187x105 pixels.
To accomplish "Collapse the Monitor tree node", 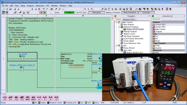I will click(x=116, y=45).
